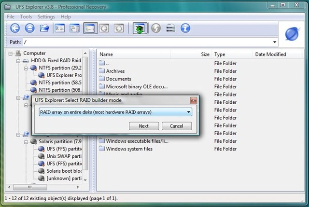The image size is (309, 207).
Task: Click the tree panel's vertical scrollbar down arrow
Action: (x=85, y=180)
